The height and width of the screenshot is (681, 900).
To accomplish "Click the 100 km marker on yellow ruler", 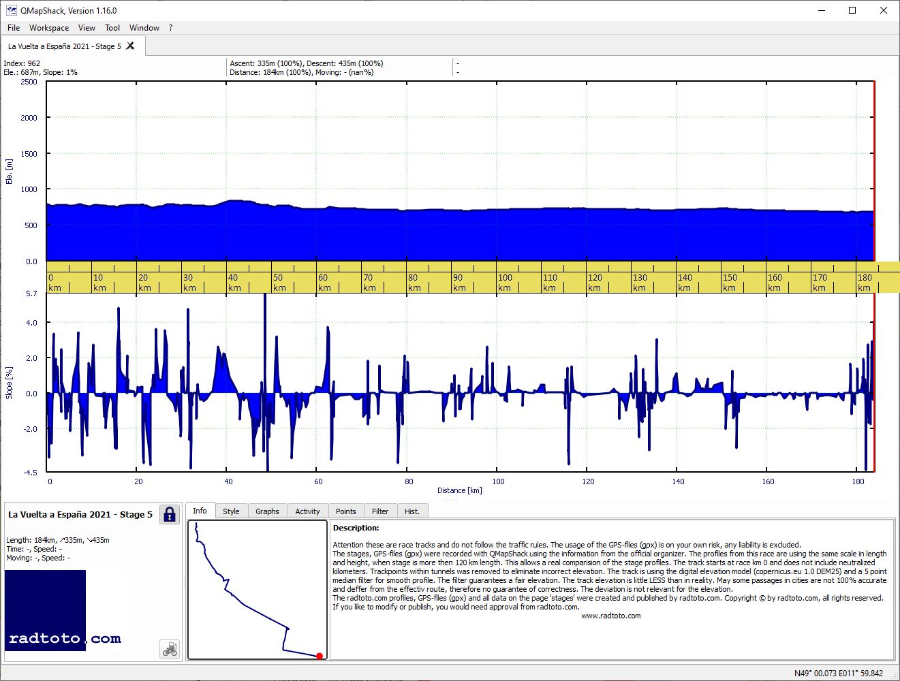I will (506, 277).
